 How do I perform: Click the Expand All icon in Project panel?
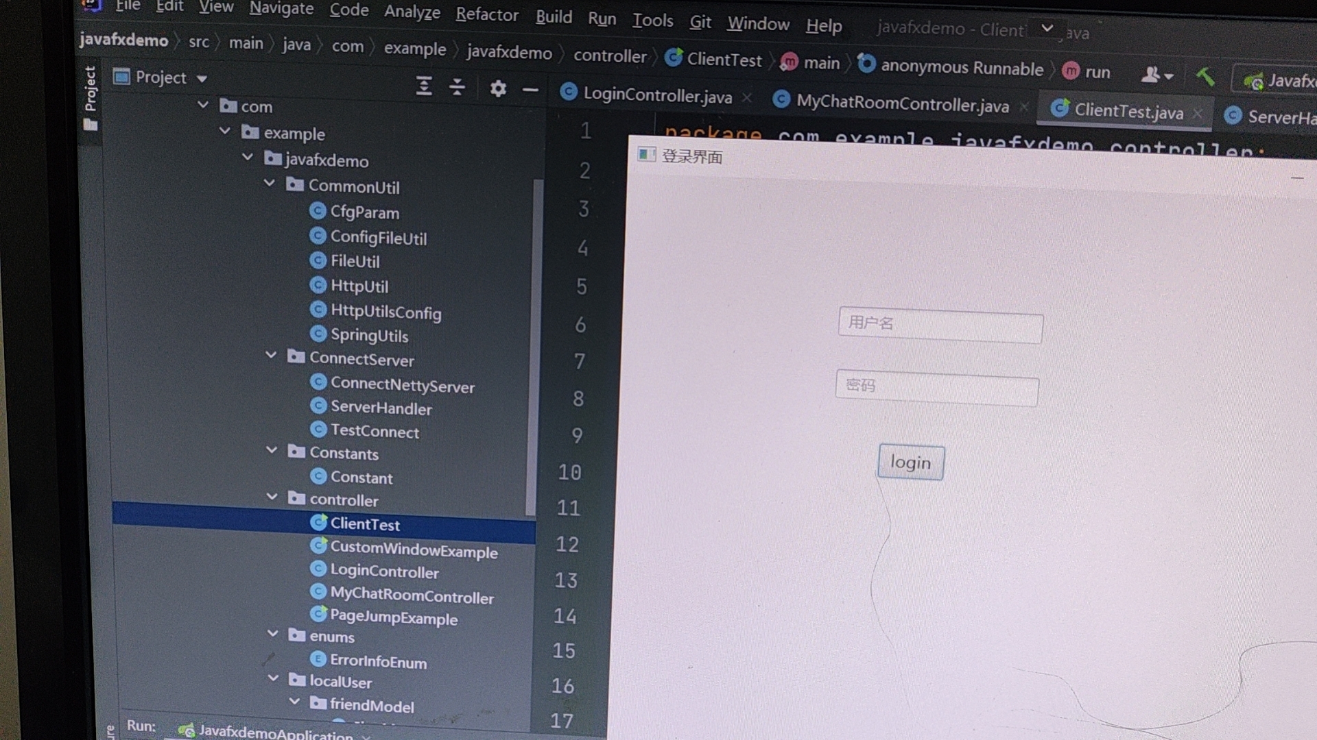pyautogui.click(x=424, y=86)
